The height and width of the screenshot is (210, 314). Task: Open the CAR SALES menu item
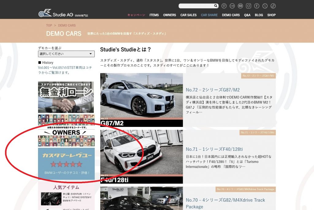click(x=188, y=15)
